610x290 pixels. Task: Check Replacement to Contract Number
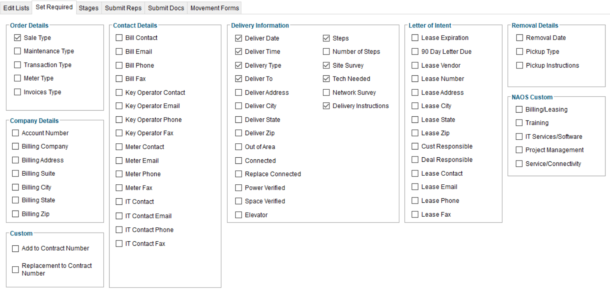point(16,270)
